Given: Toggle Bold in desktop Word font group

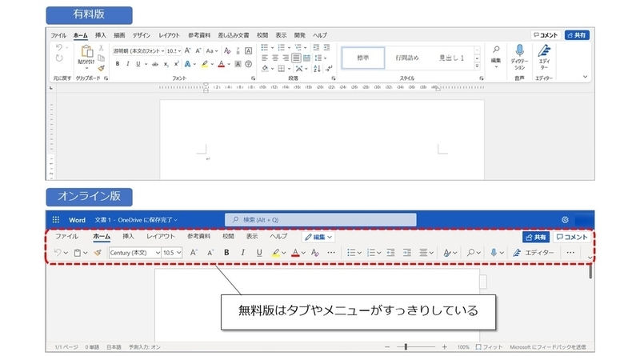Looking at the screenshot, I should 118,64.
